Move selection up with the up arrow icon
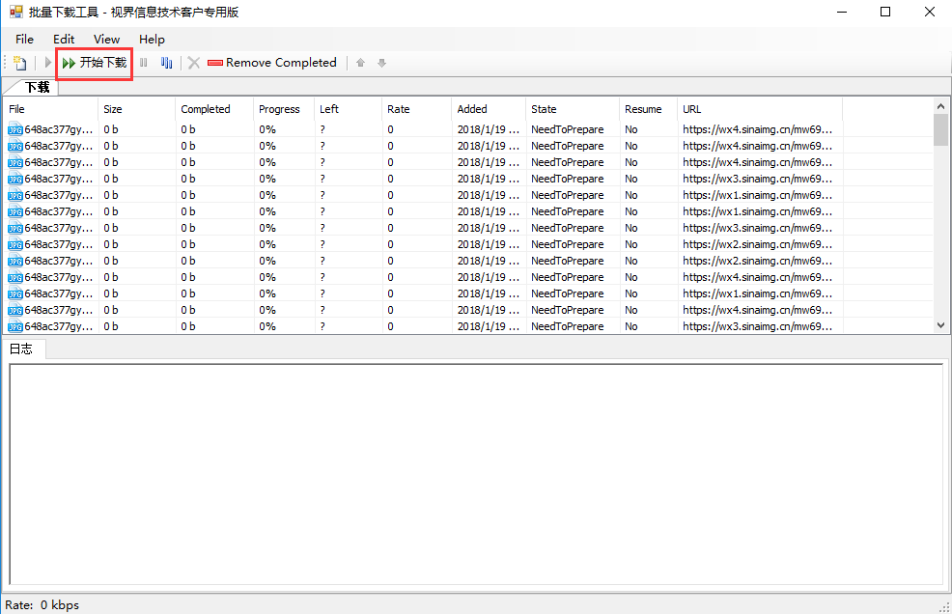 [361, 63]
